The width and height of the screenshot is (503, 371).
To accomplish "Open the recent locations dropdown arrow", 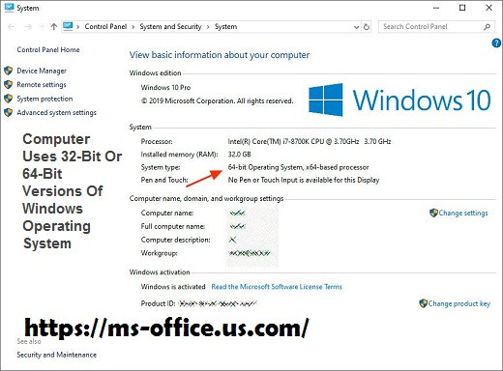I will tap(42, 27).
